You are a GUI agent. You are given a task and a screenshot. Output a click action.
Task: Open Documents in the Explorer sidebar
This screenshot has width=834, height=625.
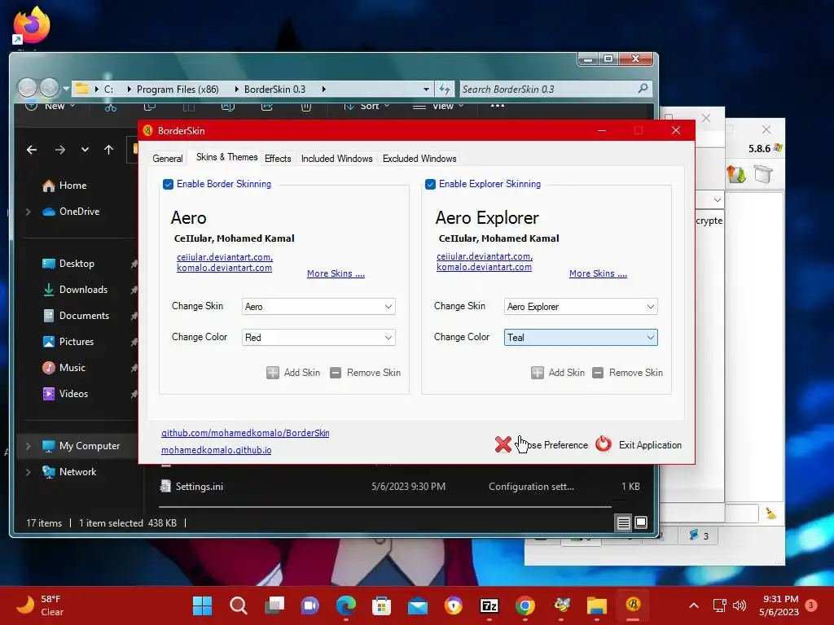(84, 316)
